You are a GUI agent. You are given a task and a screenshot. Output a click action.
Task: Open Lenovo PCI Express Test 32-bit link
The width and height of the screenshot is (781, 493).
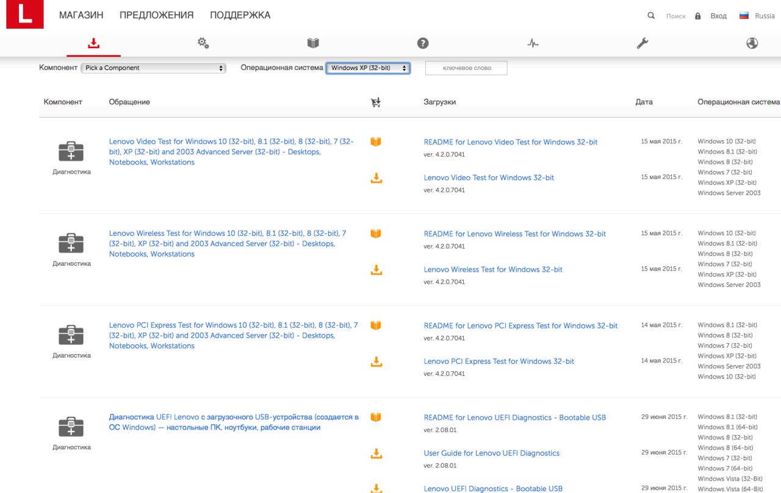point(499,361)
